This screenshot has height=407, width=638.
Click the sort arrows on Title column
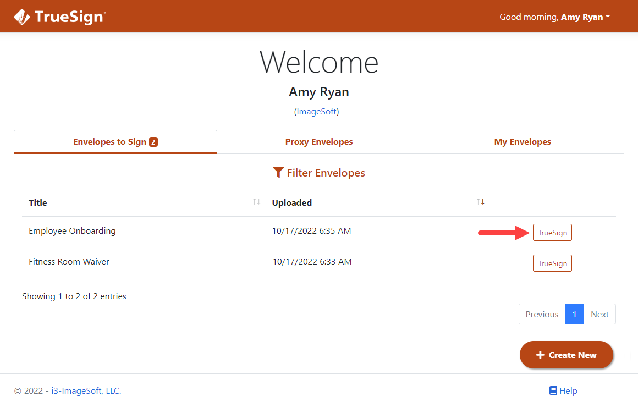coord(256,201)
